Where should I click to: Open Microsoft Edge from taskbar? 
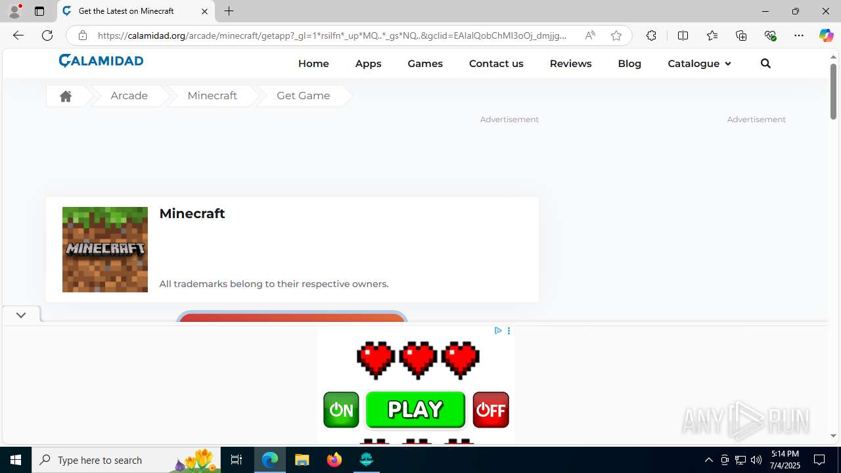(x=270, y=460)
